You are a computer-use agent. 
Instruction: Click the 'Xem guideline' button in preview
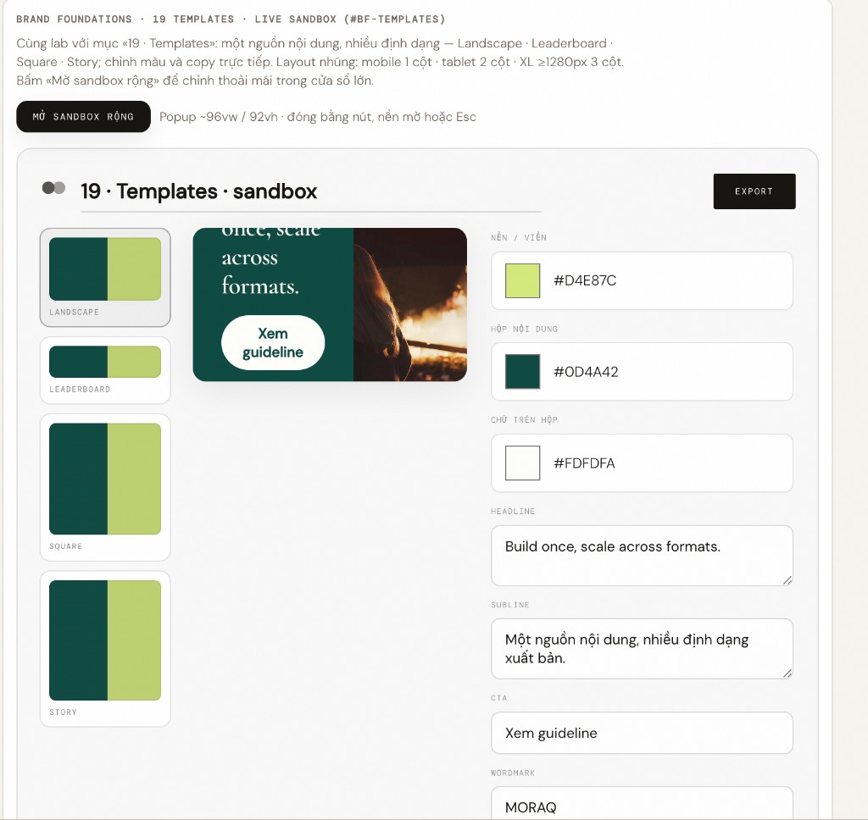tap(273, 342)
